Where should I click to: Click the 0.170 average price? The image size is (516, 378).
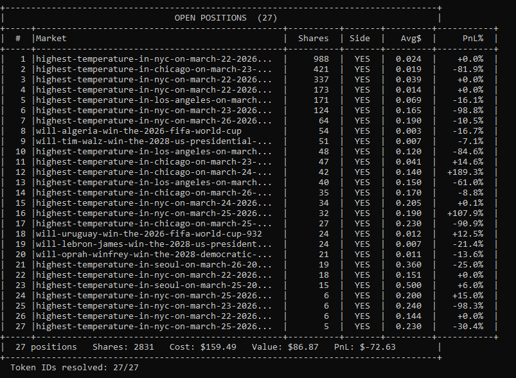point(409,193)
